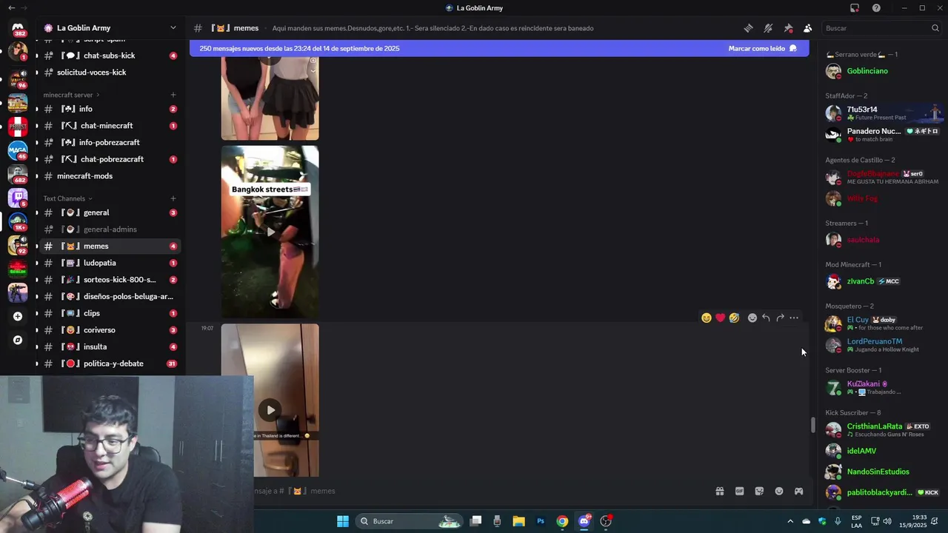This screenshot has height=533, width=948.
Task: Open File Explorer from the taskbar
Action: coord(518,521)
